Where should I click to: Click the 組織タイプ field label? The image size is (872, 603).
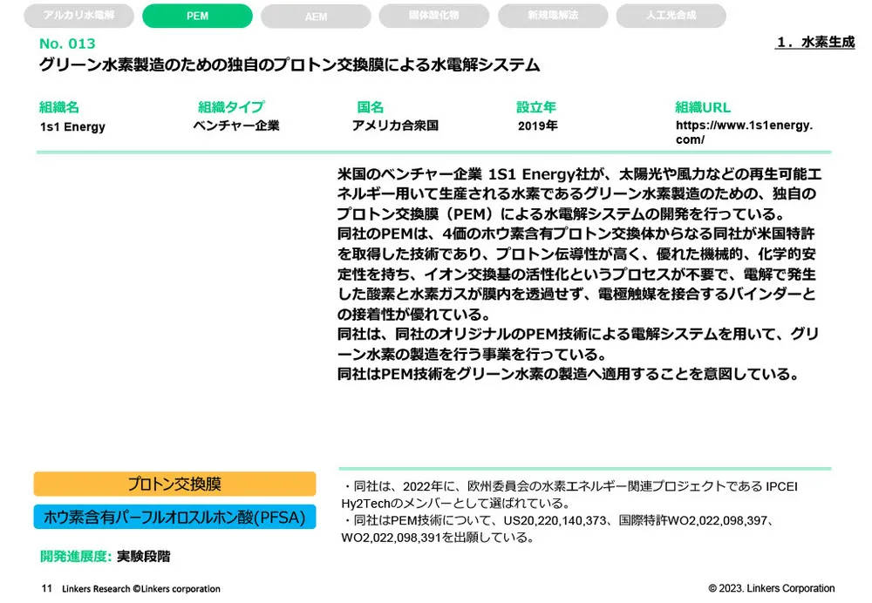click(x=231, y=106)
